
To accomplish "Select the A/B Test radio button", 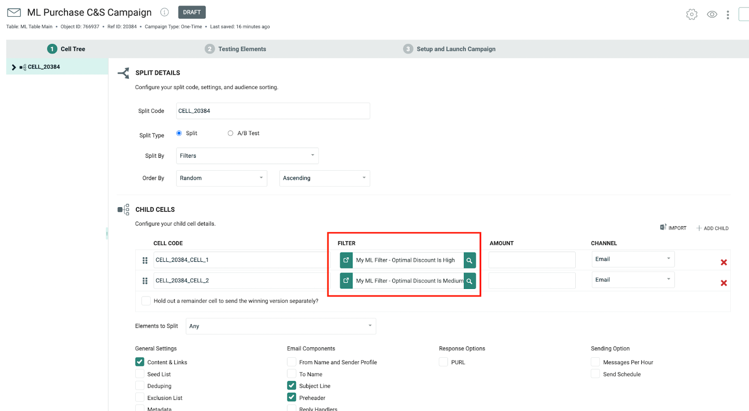I will tap(230, 133).
